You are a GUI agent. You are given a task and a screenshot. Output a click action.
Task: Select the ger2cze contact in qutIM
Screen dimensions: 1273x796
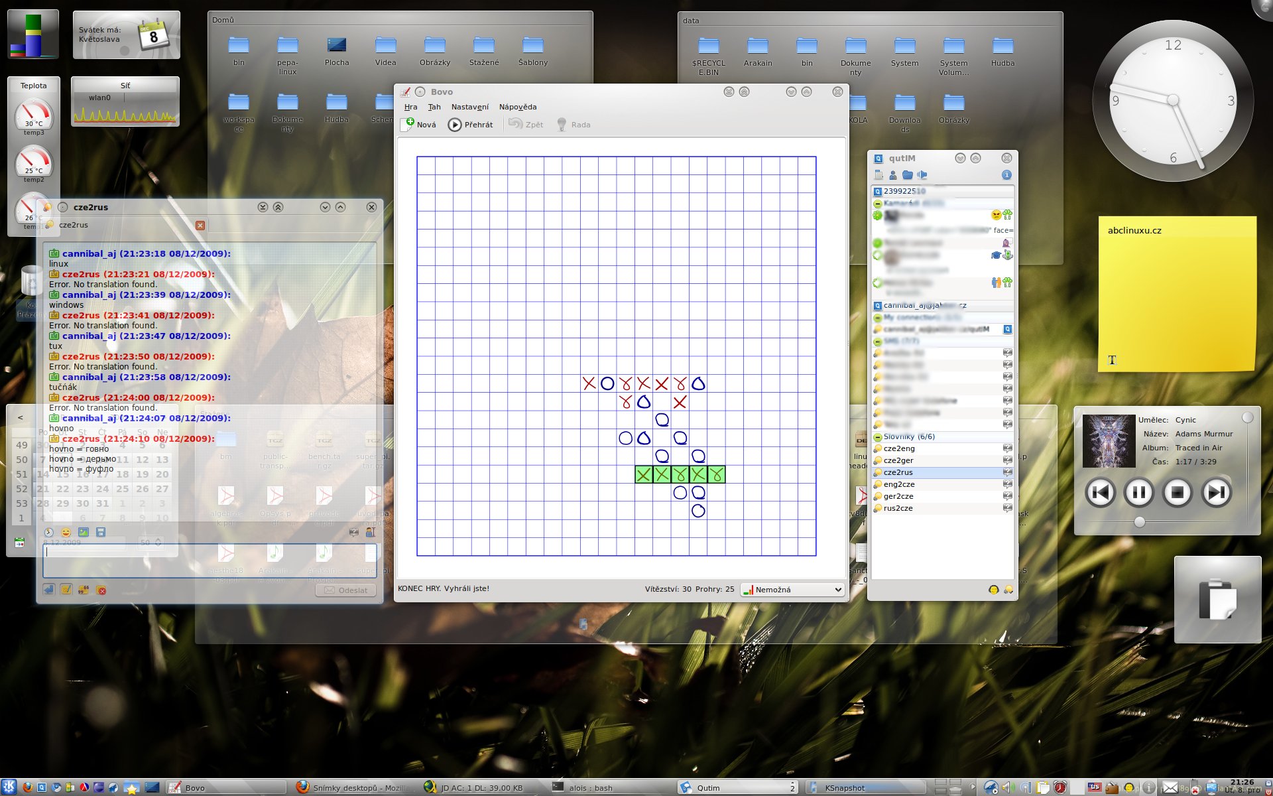(x=942, y=496)
